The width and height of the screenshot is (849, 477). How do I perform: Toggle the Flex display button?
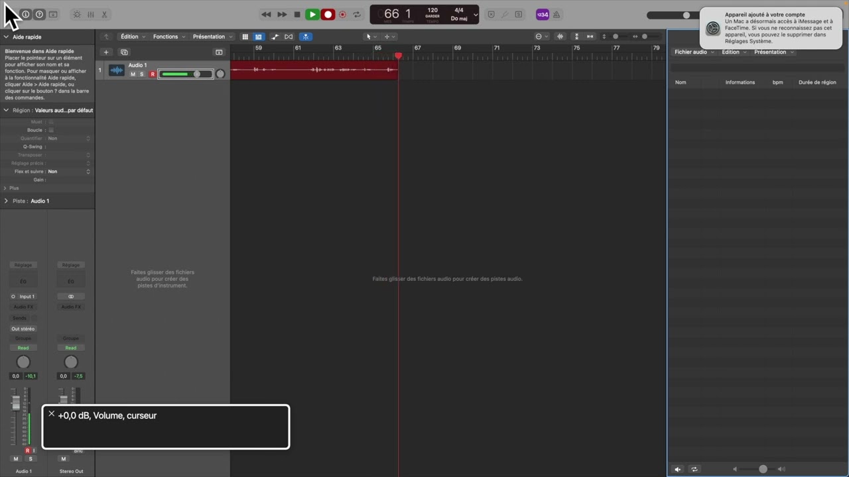click(289, 36)
